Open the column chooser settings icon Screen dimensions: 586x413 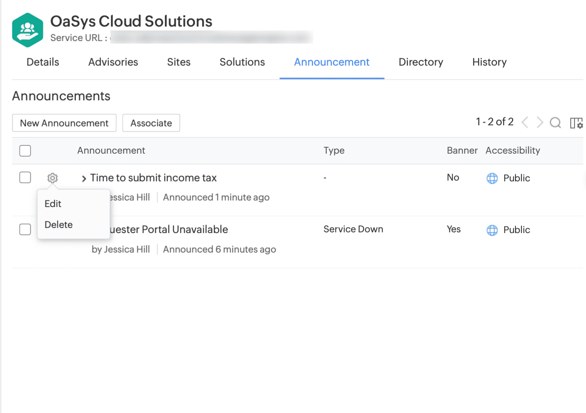click(x=576, y=123)
